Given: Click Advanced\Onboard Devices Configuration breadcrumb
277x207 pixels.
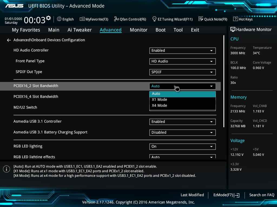Looking at the screenshot, I should tap(49, 40).
